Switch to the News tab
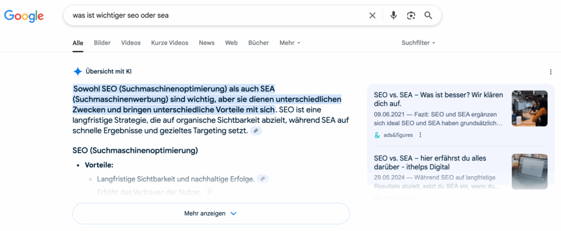 pyautogui.click(x=207, y=43)
